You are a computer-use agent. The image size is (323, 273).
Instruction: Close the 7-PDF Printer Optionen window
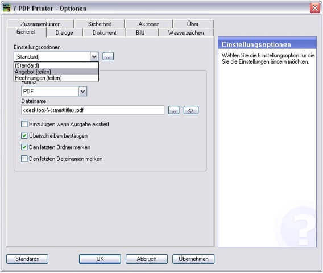pos(315,8)
